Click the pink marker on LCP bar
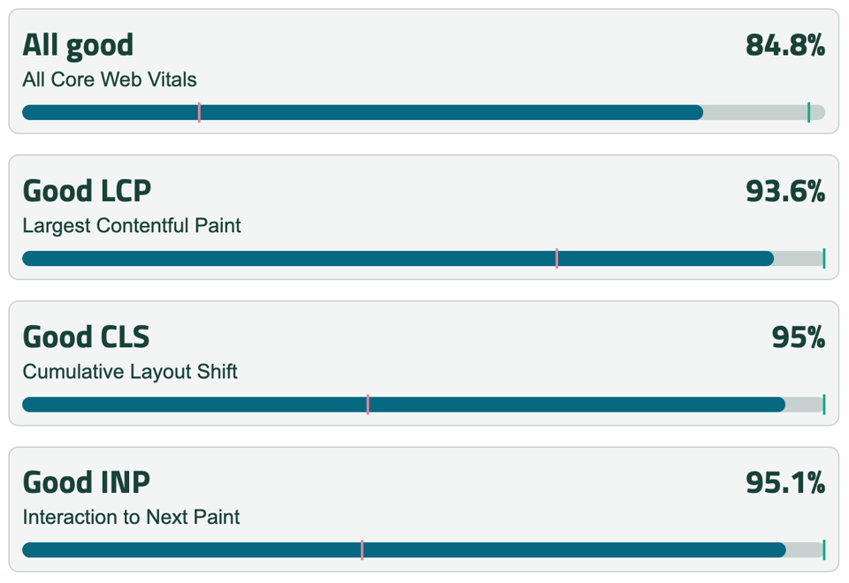Image resolution: width=849 pixels, height=583 pixels. (x=556, y=258)
